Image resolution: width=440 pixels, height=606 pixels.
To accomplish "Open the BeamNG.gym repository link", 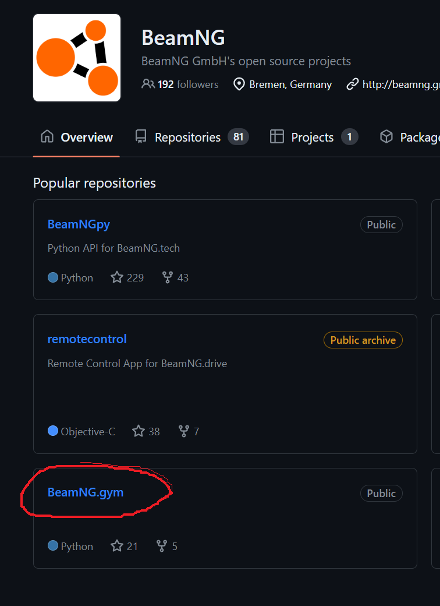I will (86, 492).
